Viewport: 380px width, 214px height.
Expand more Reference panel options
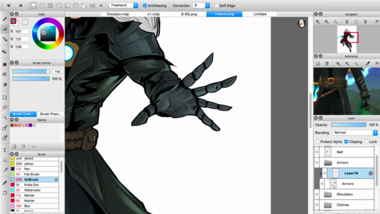[377, 64]
